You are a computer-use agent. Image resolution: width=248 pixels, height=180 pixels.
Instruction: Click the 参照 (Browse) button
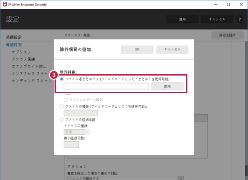[167, 86]
